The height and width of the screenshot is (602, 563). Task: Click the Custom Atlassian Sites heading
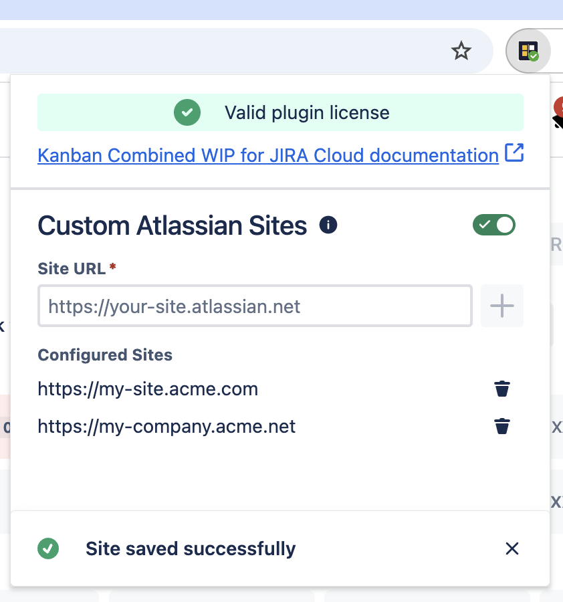click(x=173, y=226)
